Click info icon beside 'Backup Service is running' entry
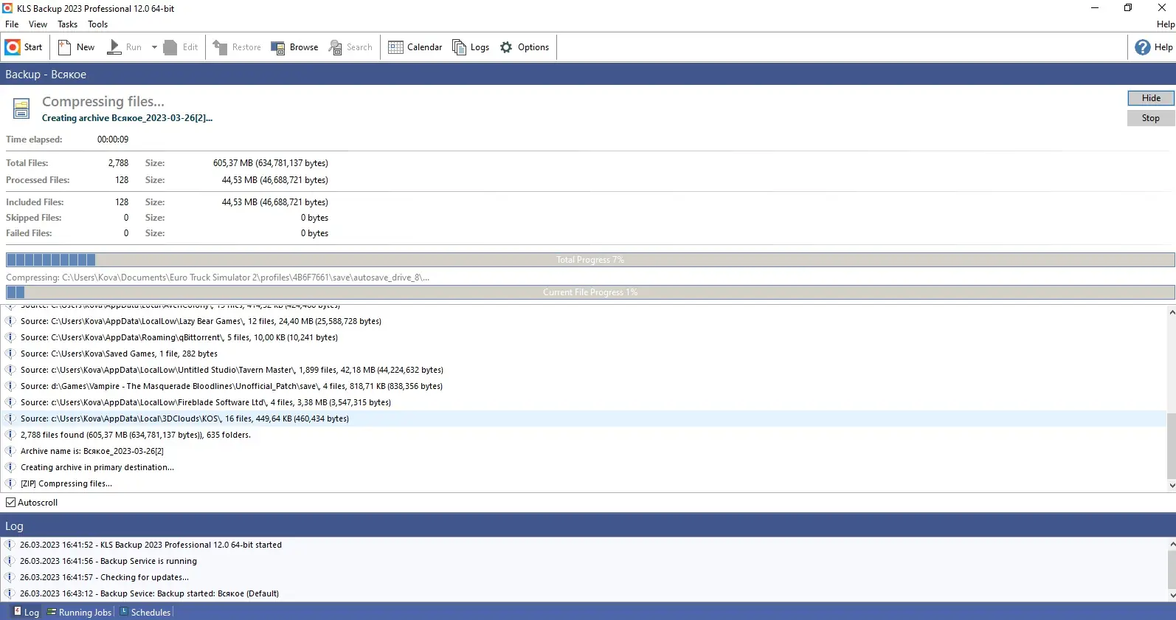 10,561
